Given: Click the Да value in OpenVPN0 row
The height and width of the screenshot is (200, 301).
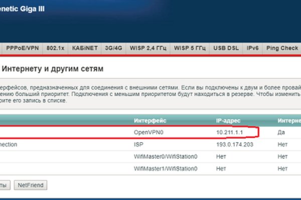Looking at the screenshot, I should [x=280, y=132].
